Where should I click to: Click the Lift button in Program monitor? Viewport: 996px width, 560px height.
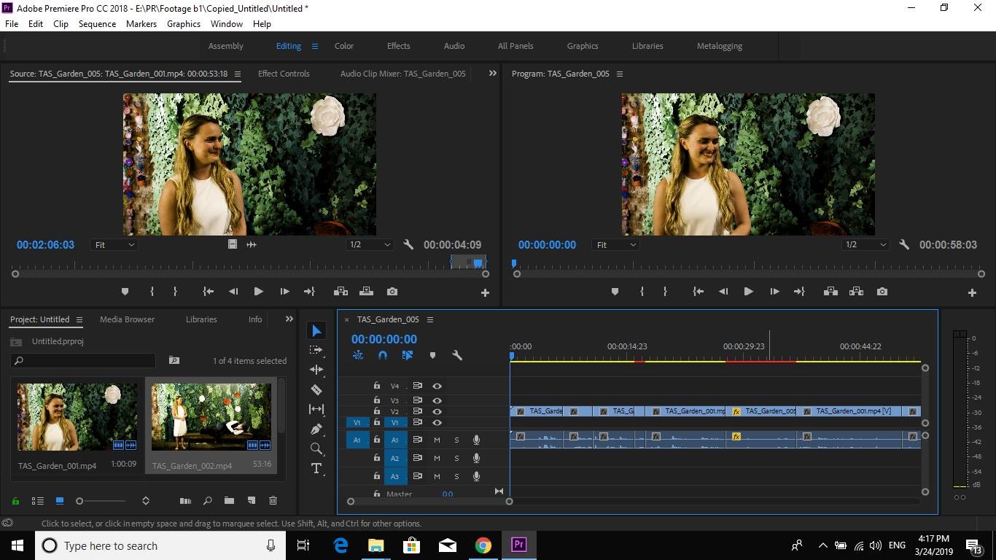click(830, 292)
